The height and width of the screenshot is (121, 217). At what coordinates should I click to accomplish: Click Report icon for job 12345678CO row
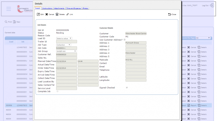point(189,105)
